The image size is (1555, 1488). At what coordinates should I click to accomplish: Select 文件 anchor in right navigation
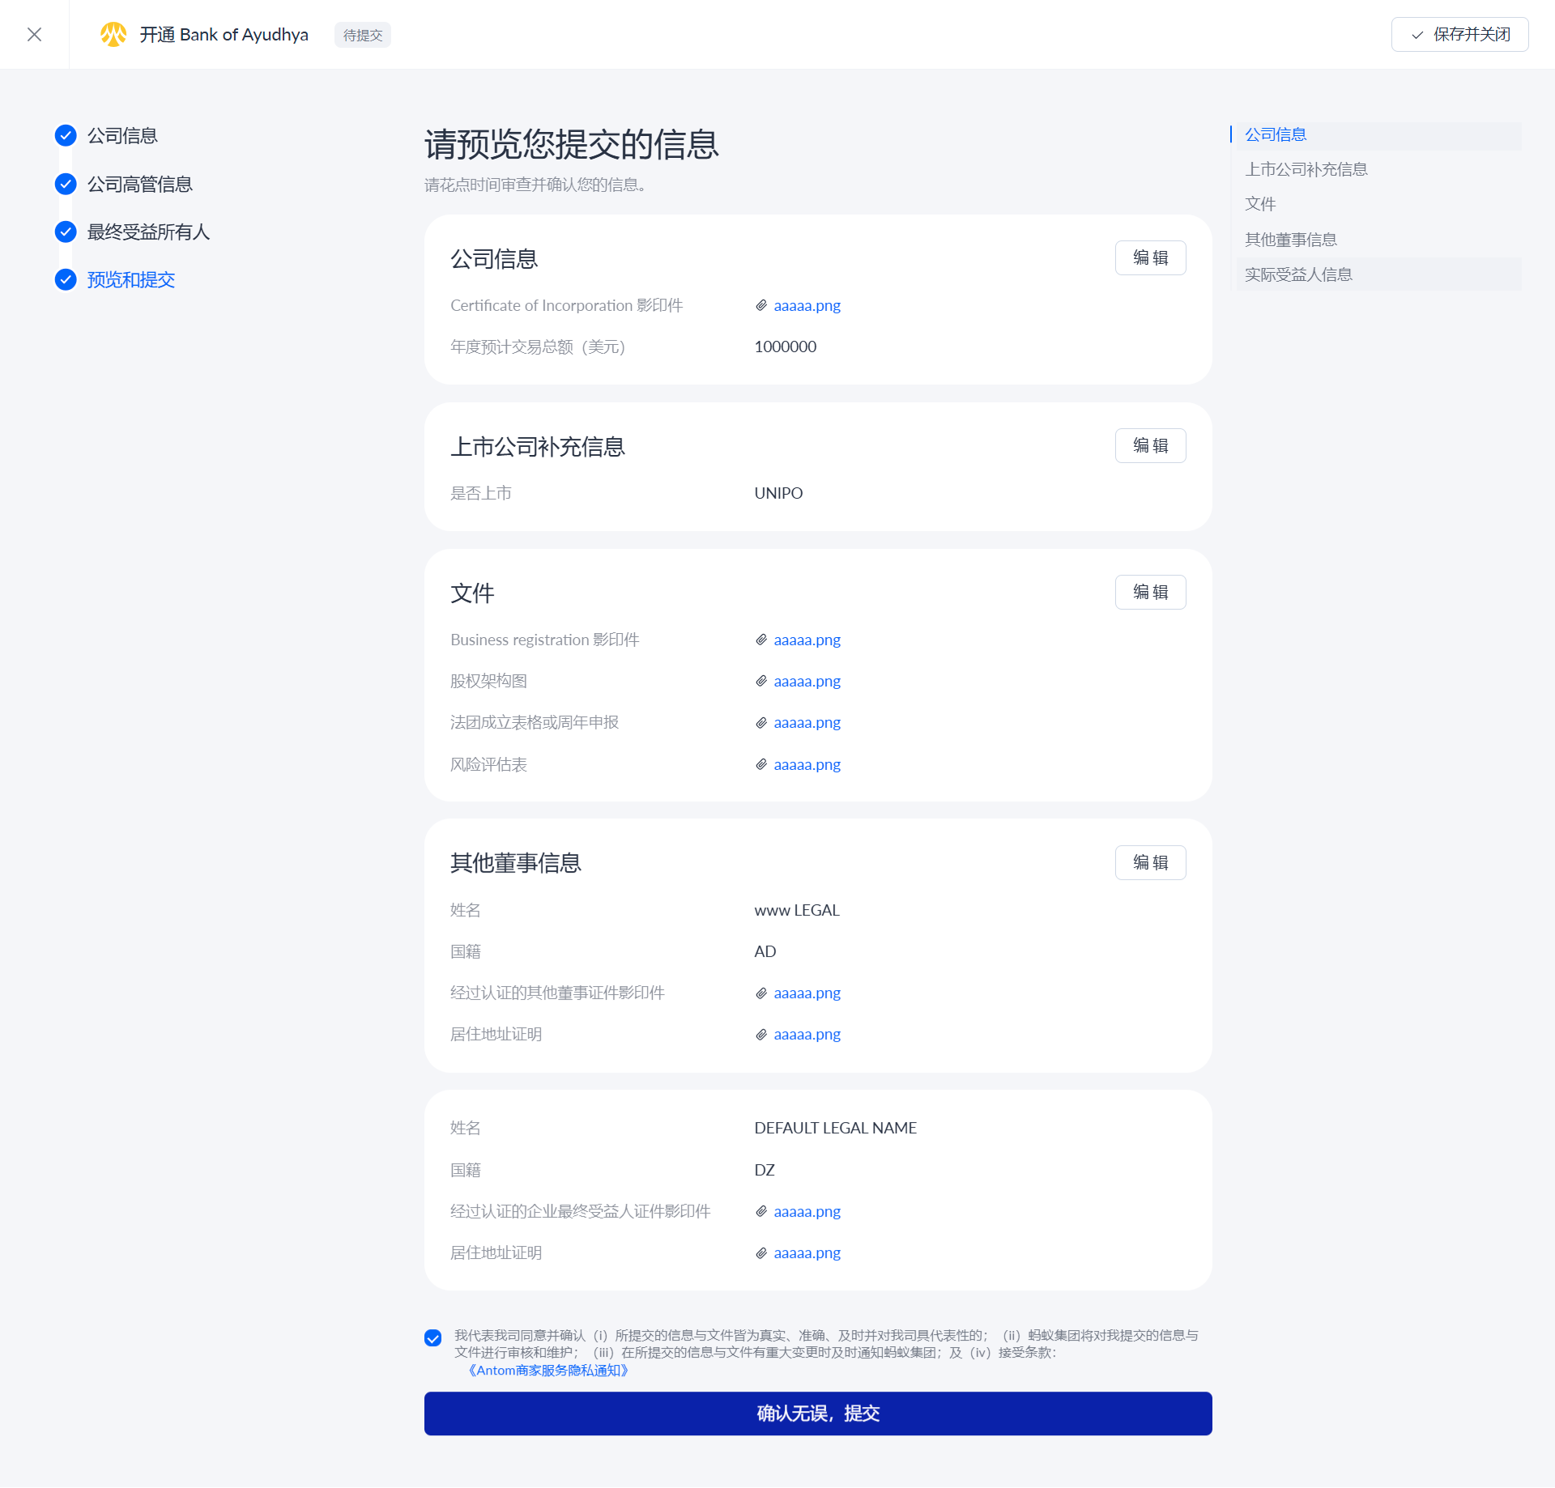coord(1260,204)
